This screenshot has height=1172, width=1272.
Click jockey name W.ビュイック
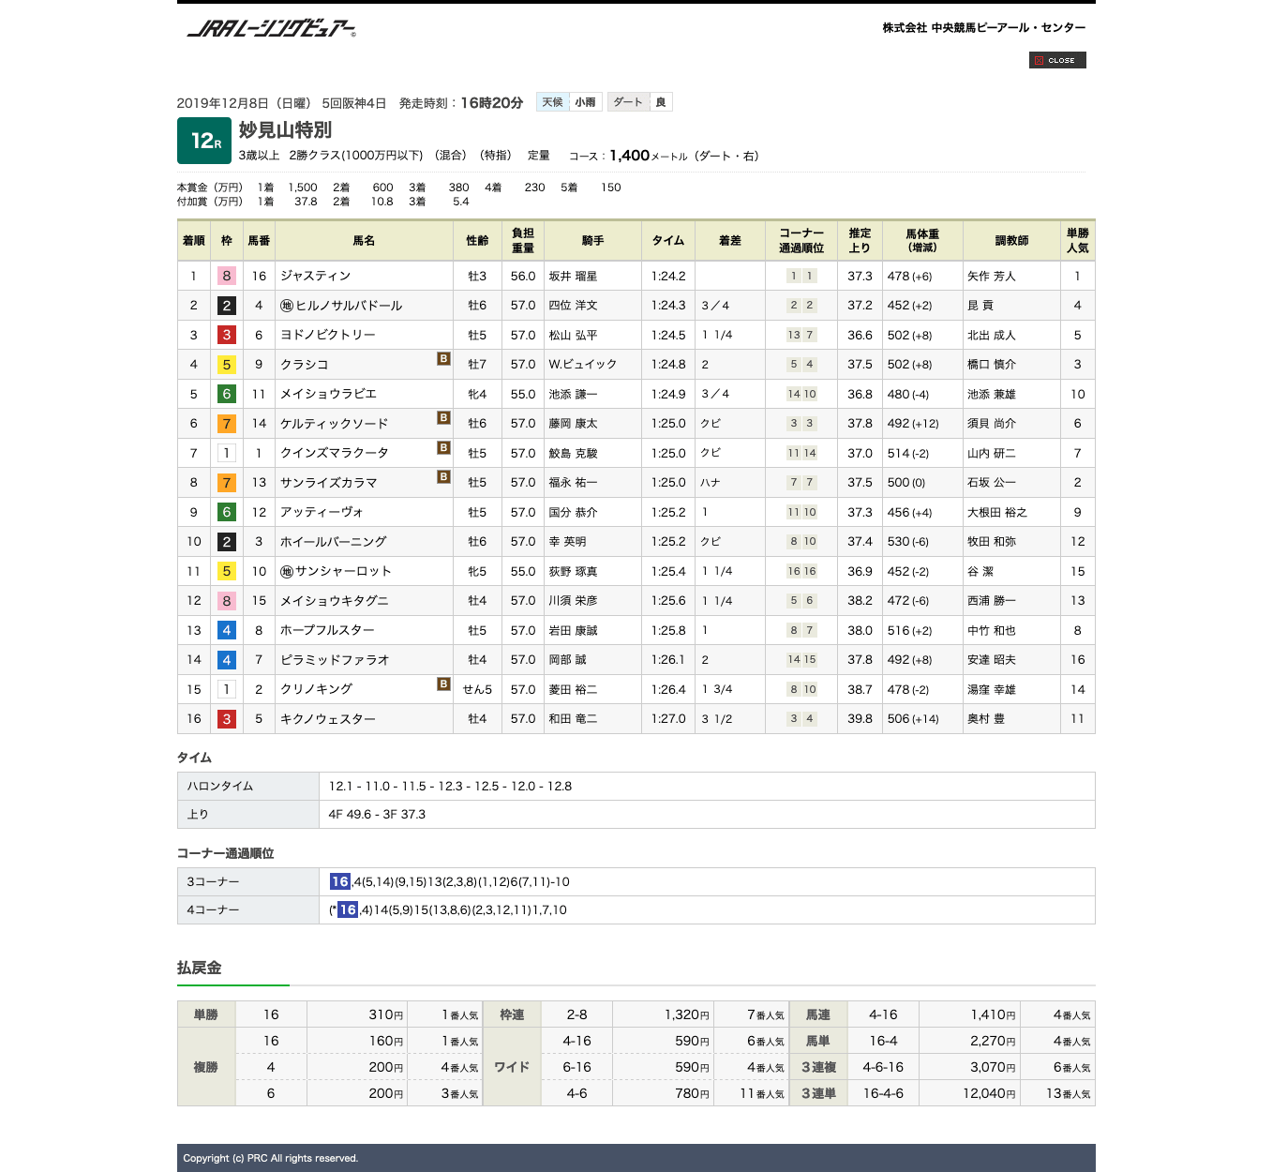583,365
